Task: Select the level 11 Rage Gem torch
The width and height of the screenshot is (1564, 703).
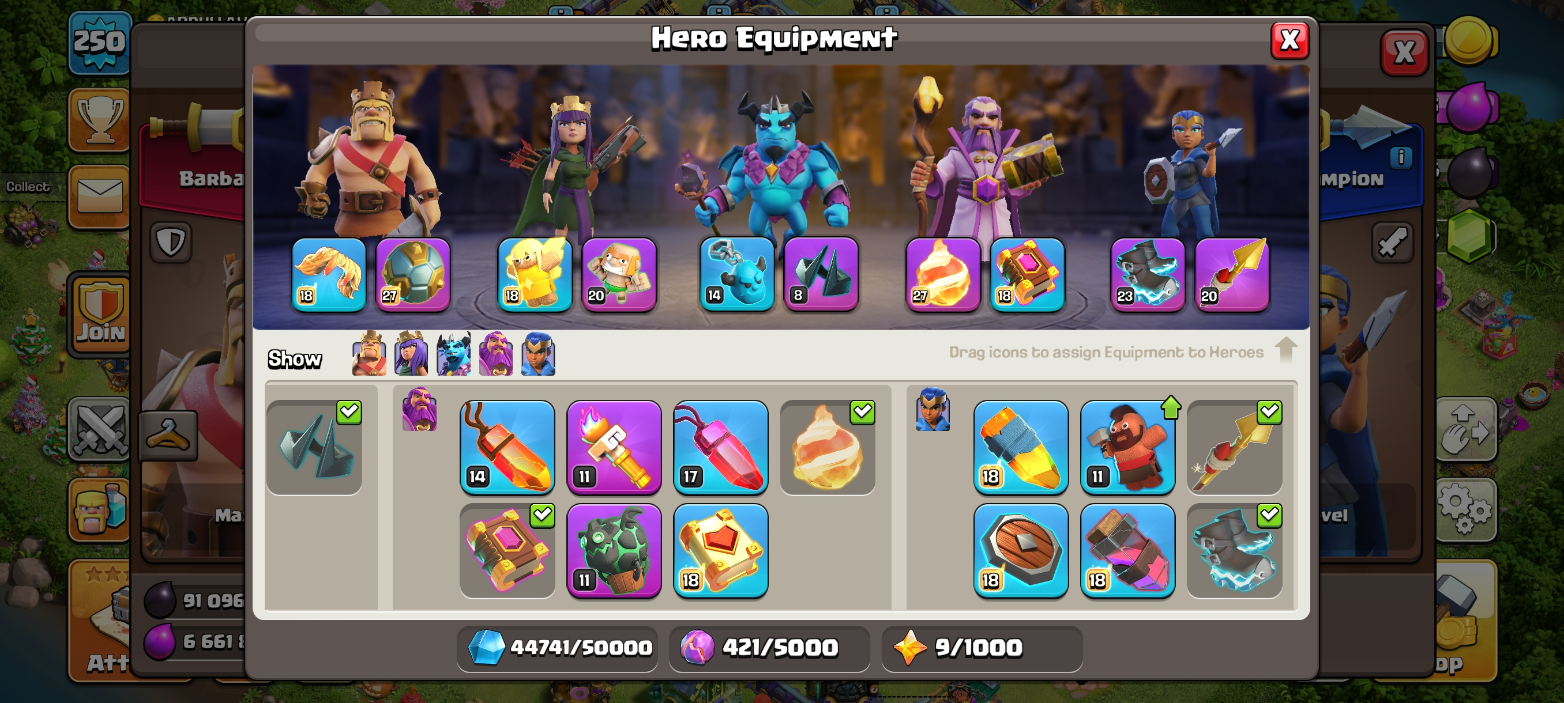Action: 614,447
